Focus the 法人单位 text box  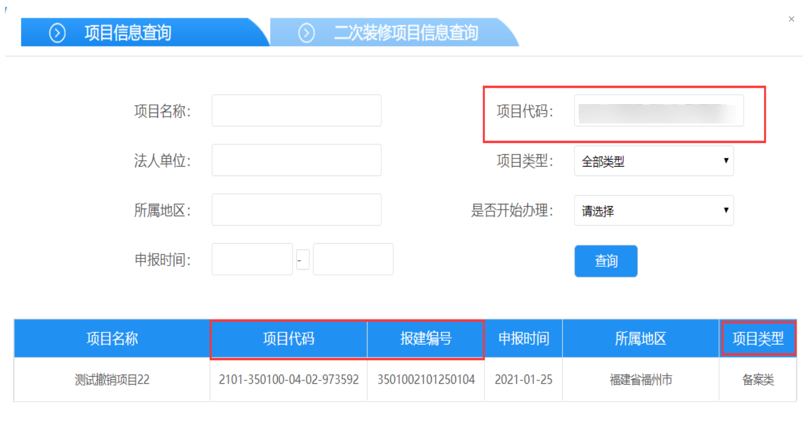click(x=296, y=160)
